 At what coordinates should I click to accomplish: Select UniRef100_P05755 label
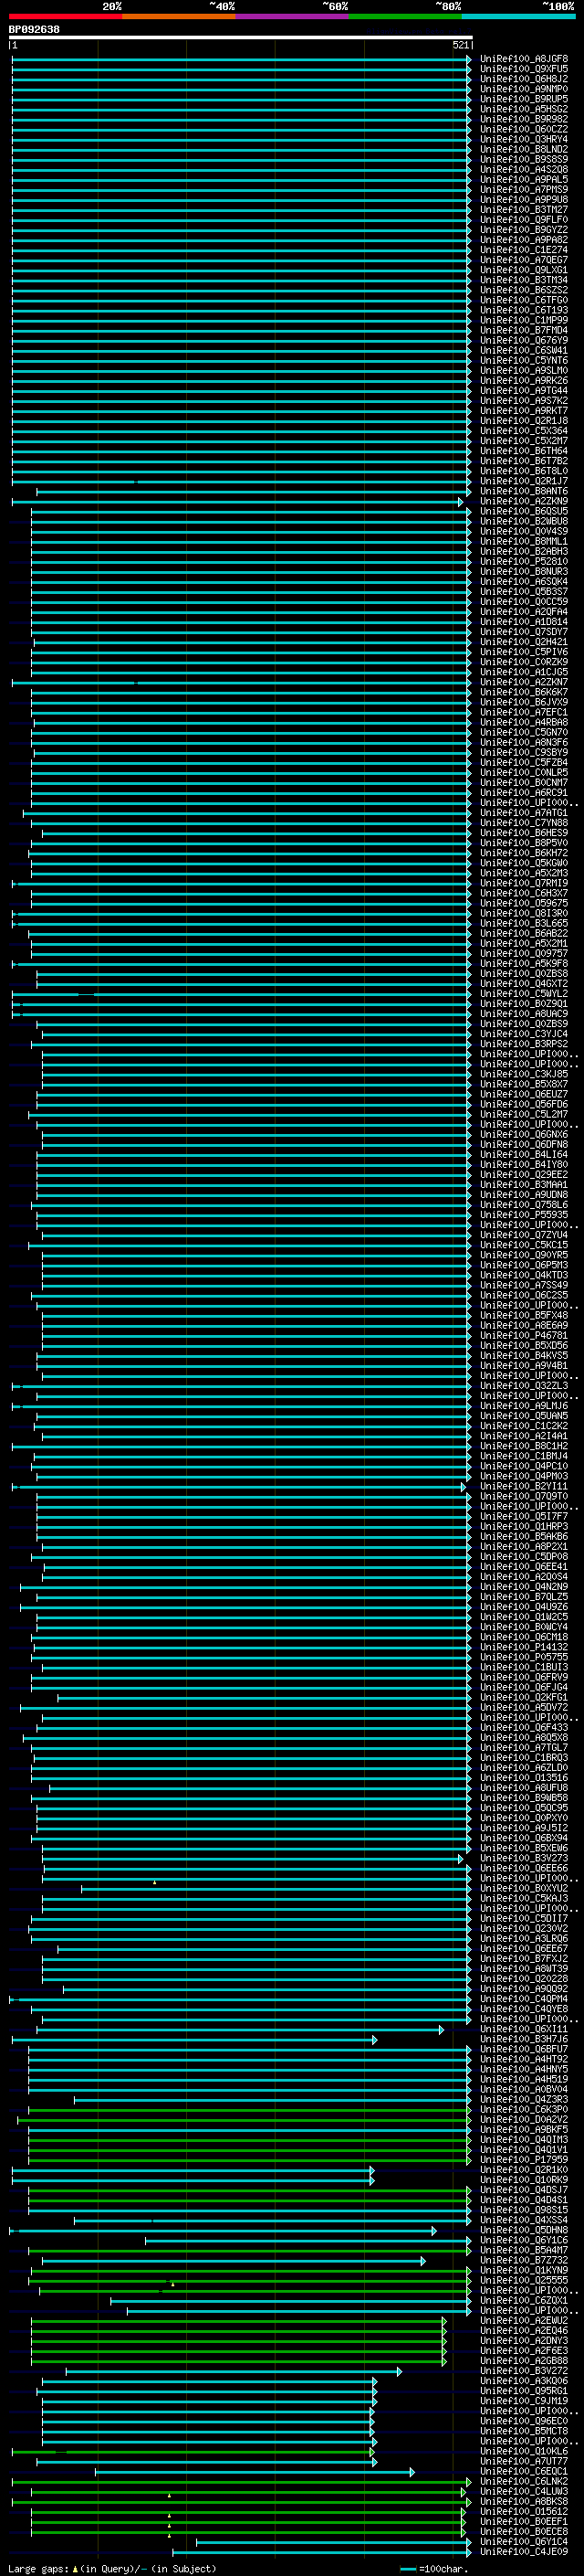pos(524,1657)
